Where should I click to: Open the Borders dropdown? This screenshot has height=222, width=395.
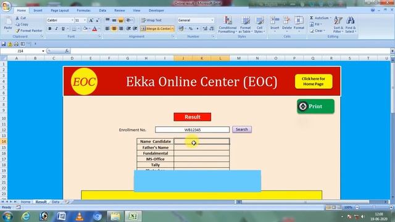(x=79, y=29)
